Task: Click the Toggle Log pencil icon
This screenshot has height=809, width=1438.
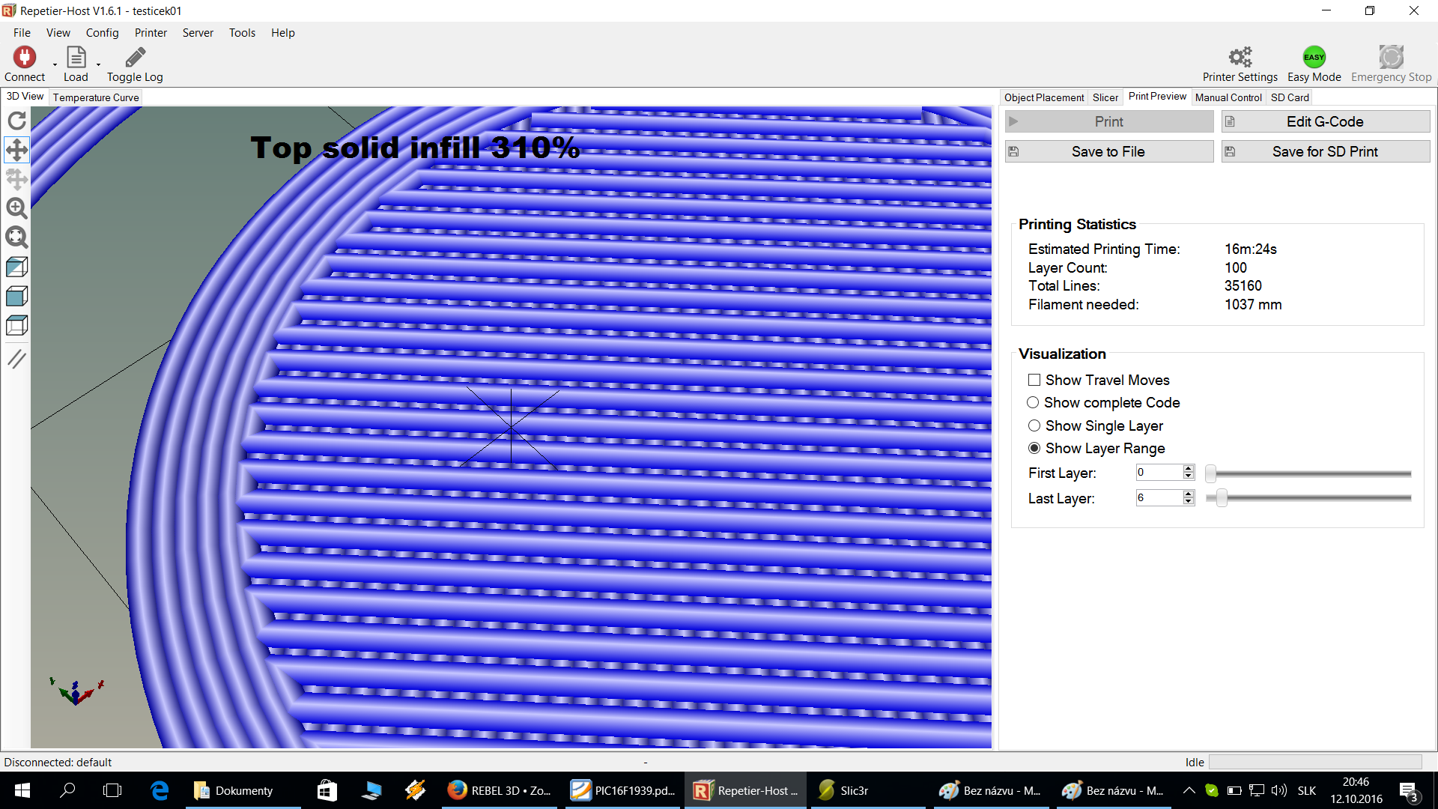Action: (x=135, y=58)
